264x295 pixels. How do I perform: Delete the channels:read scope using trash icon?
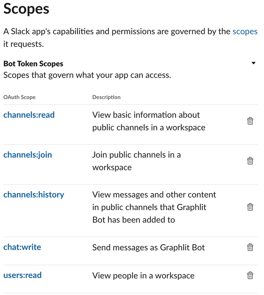click(250, 121)
